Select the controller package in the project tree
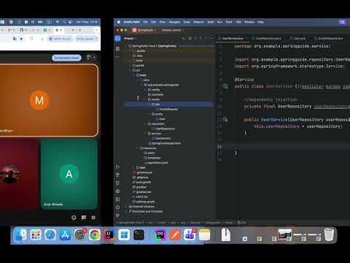The height and width of the screenshot is (263, 350). pyautogui.click(x=156, y=94)
